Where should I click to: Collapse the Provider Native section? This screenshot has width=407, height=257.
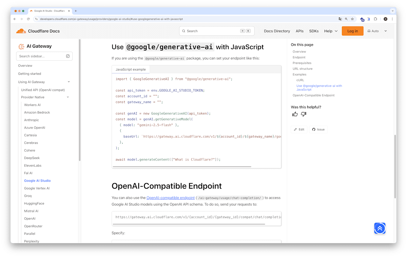pos(68,97)
